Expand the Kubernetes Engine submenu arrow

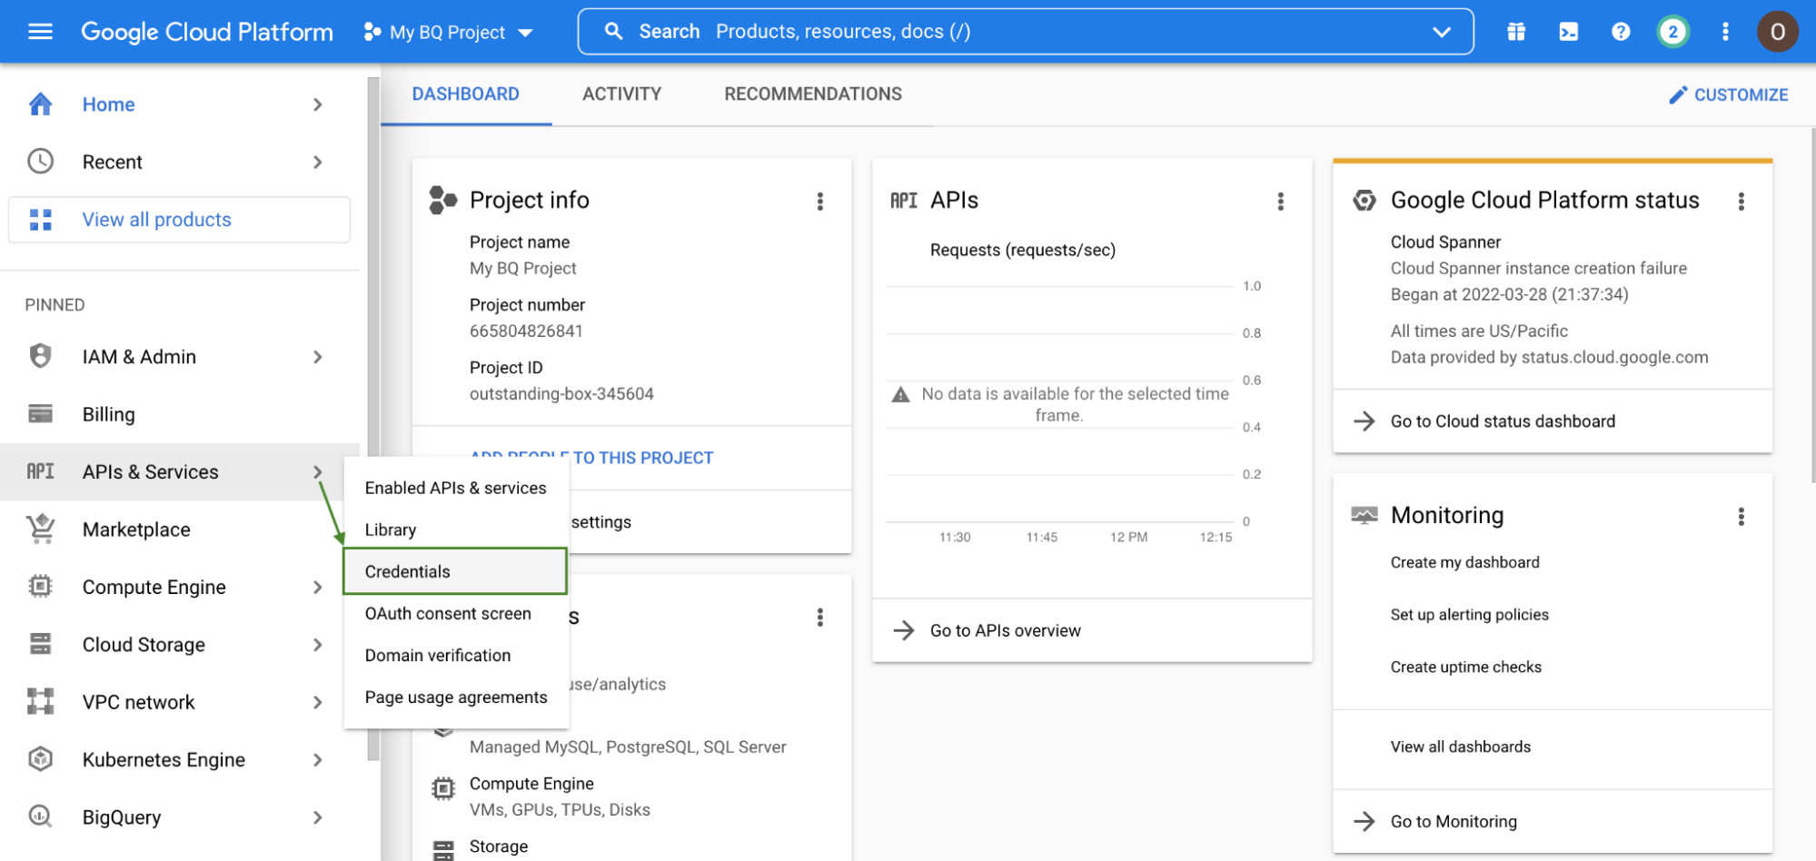(317, 759)
